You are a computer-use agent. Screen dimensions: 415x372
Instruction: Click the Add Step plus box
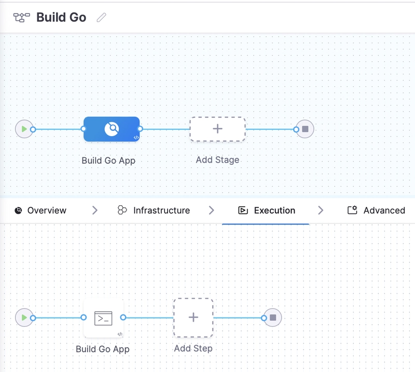pos(193,317)
